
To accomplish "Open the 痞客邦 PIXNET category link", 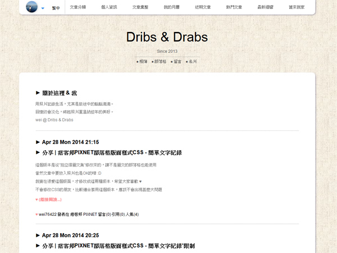I will click(84, 215).
